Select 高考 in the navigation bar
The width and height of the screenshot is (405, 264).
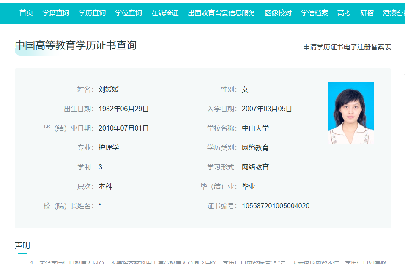point(344,13)
